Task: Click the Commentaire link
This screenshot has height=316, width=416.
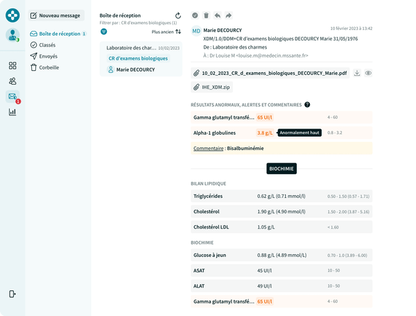Action: [x=208, y=149]
